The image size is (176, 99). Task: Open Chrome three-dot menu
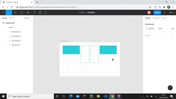coord(173,7)
